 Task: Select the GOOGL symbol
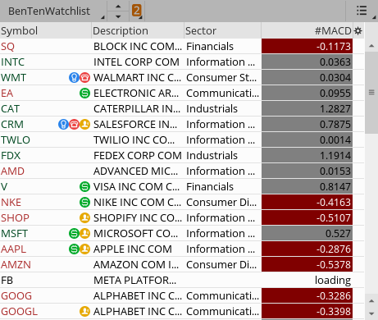tap(19, 312)
